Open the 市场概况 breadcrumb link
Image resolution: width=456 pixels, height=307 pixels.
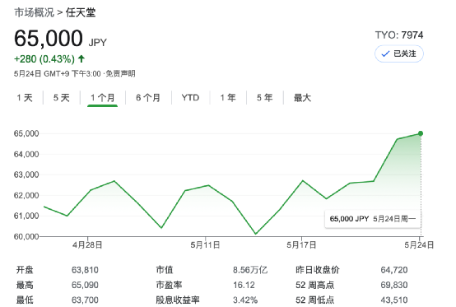[34, 12]
